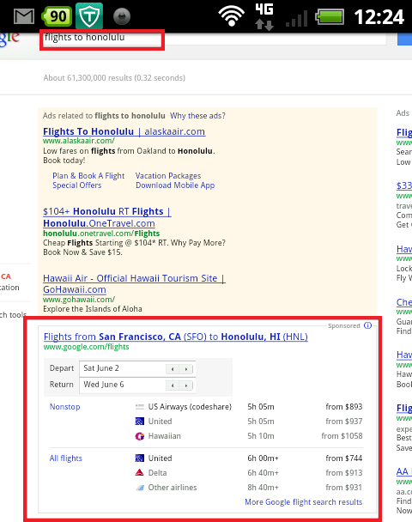Image resolution: width=412 pixels, height=522 pixels.
Task: Click the US Airways (codeshare) row name
Action: [190, 406]
